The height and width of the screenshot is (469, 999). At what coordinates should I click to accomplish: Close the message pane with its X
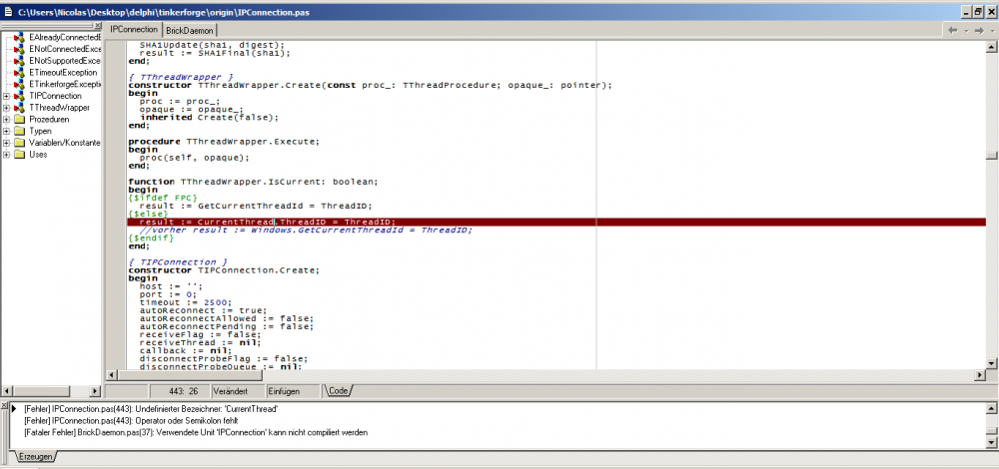tap(3, 405)
